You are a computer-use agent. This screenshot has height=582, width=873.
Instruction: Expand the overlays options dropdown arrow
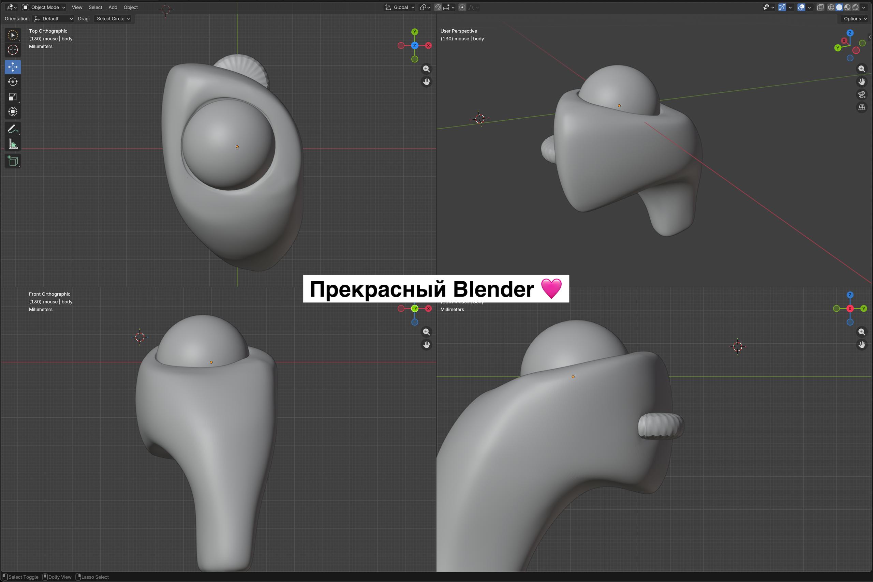click(810, 8)
